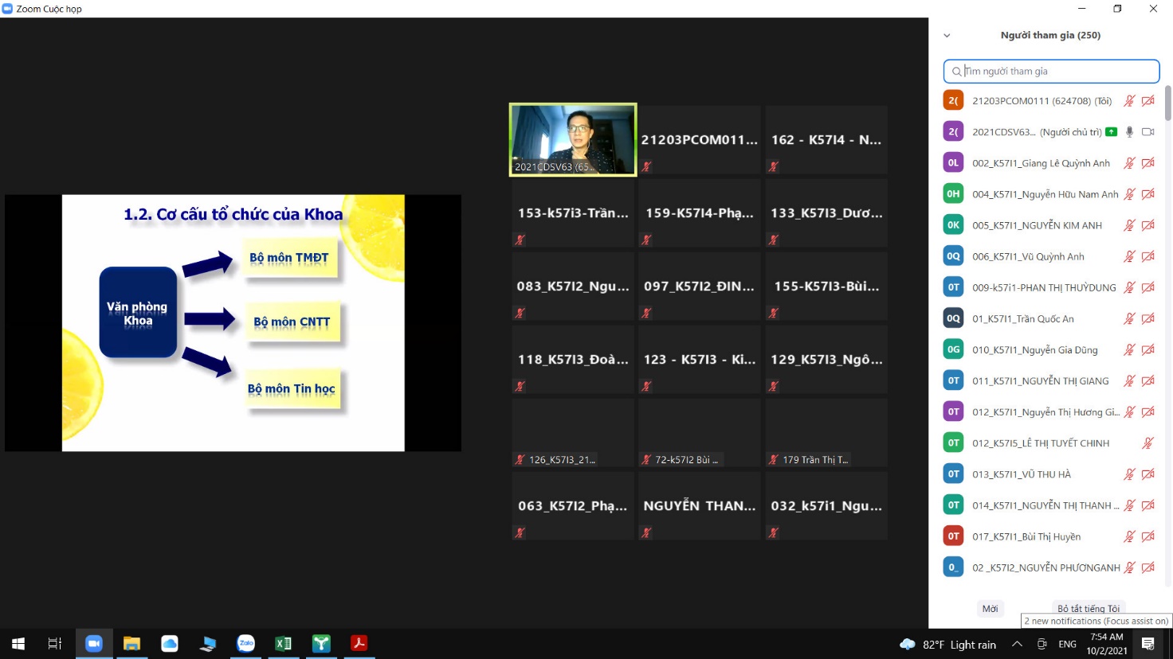
Task: Open Excel from the taskbar
Action: click(283, 644)
